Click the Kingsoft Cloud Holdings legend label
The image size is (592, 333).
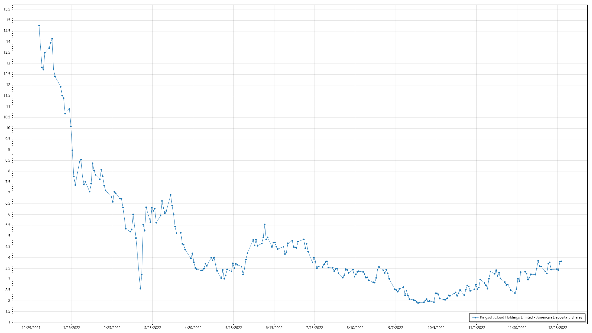click(x=531, y=317)
